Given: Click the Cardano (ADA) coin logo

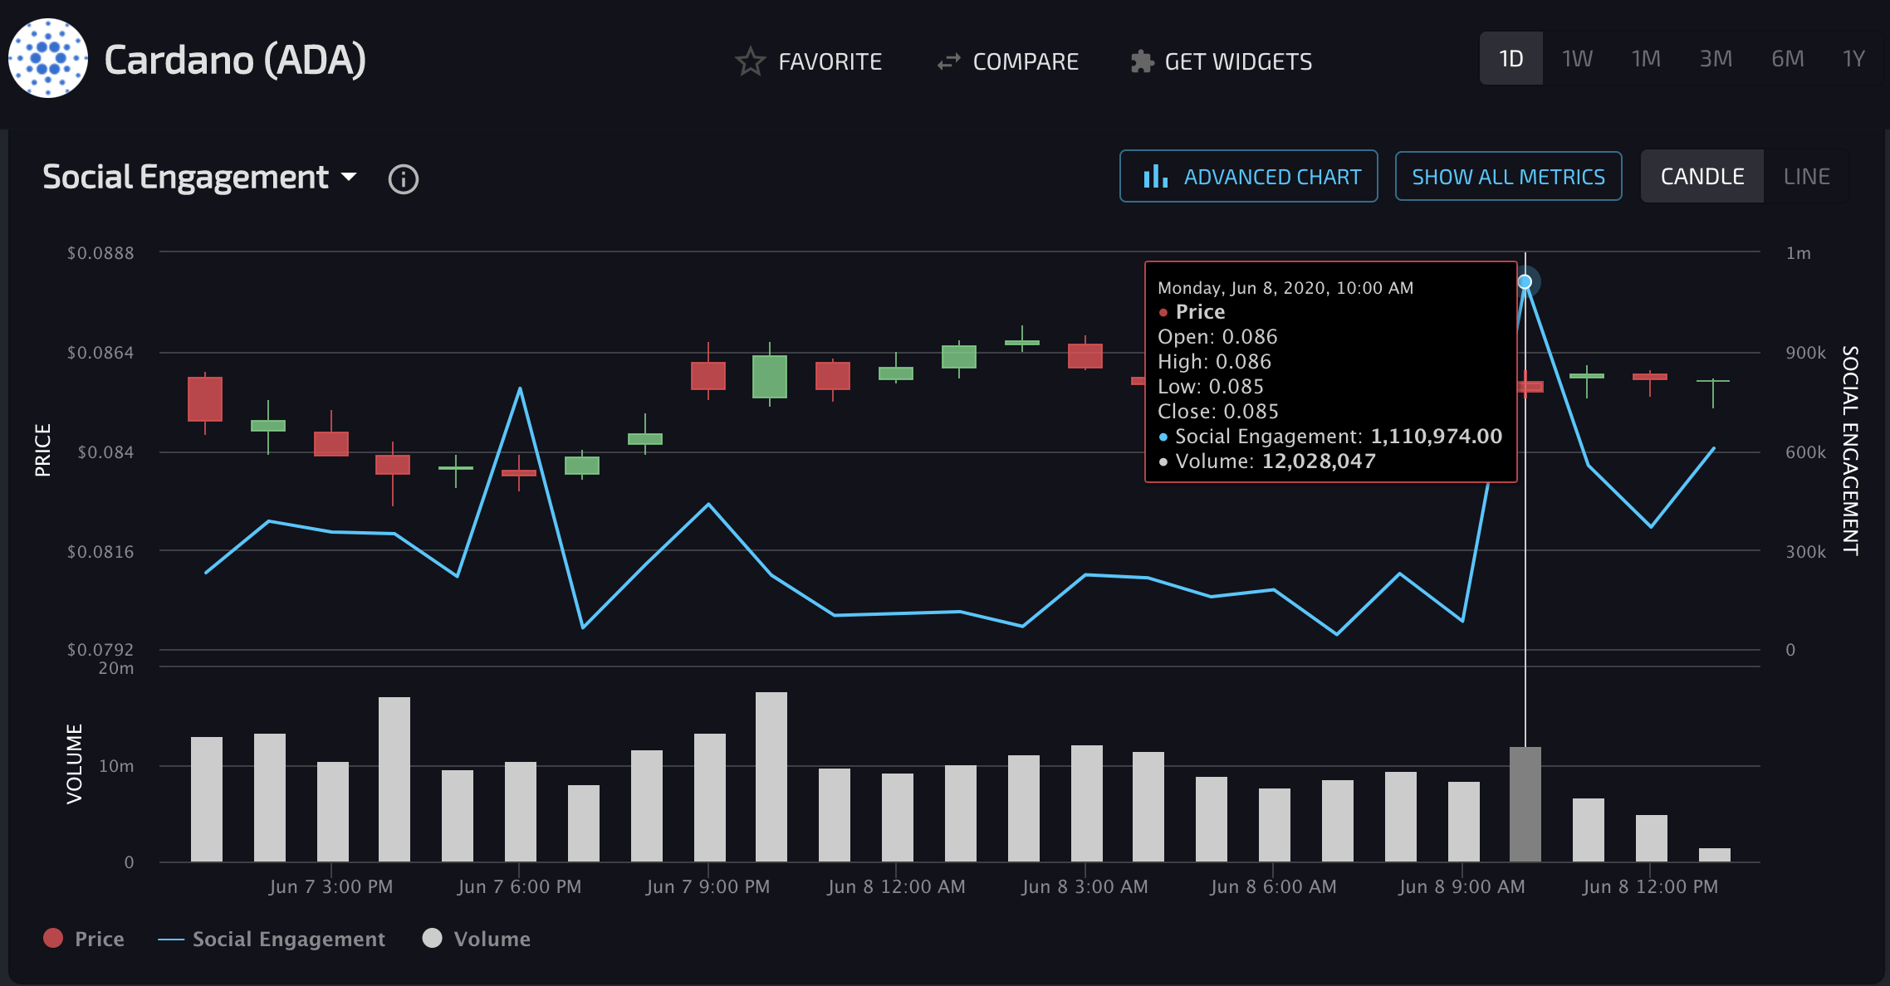Looking at the screenshot, I should 48,58.
